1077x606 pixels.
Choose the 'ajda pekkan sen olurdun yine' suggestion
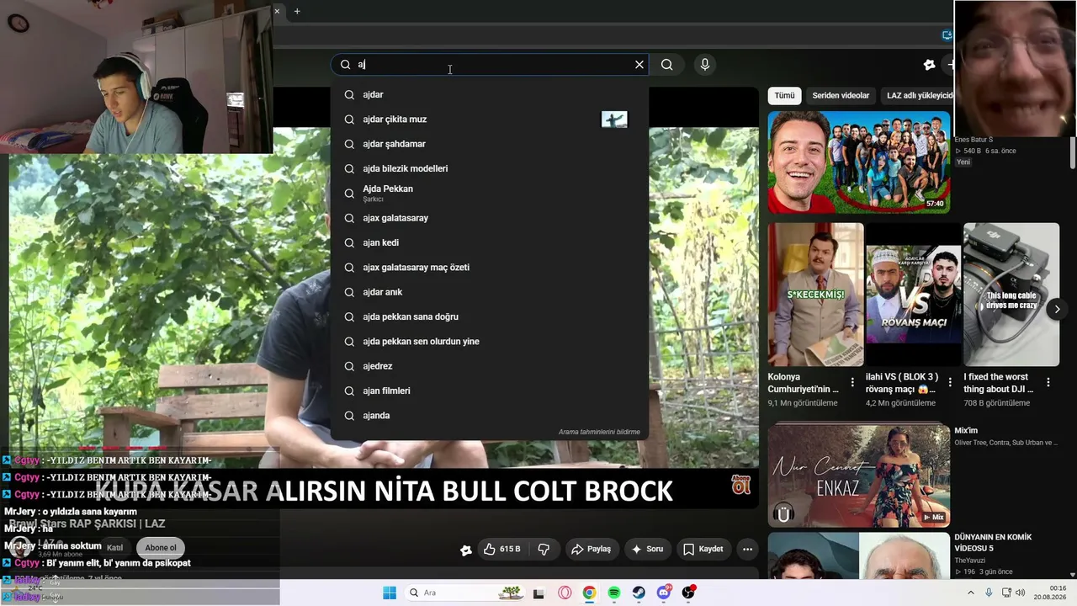click(x=489, y=342)
